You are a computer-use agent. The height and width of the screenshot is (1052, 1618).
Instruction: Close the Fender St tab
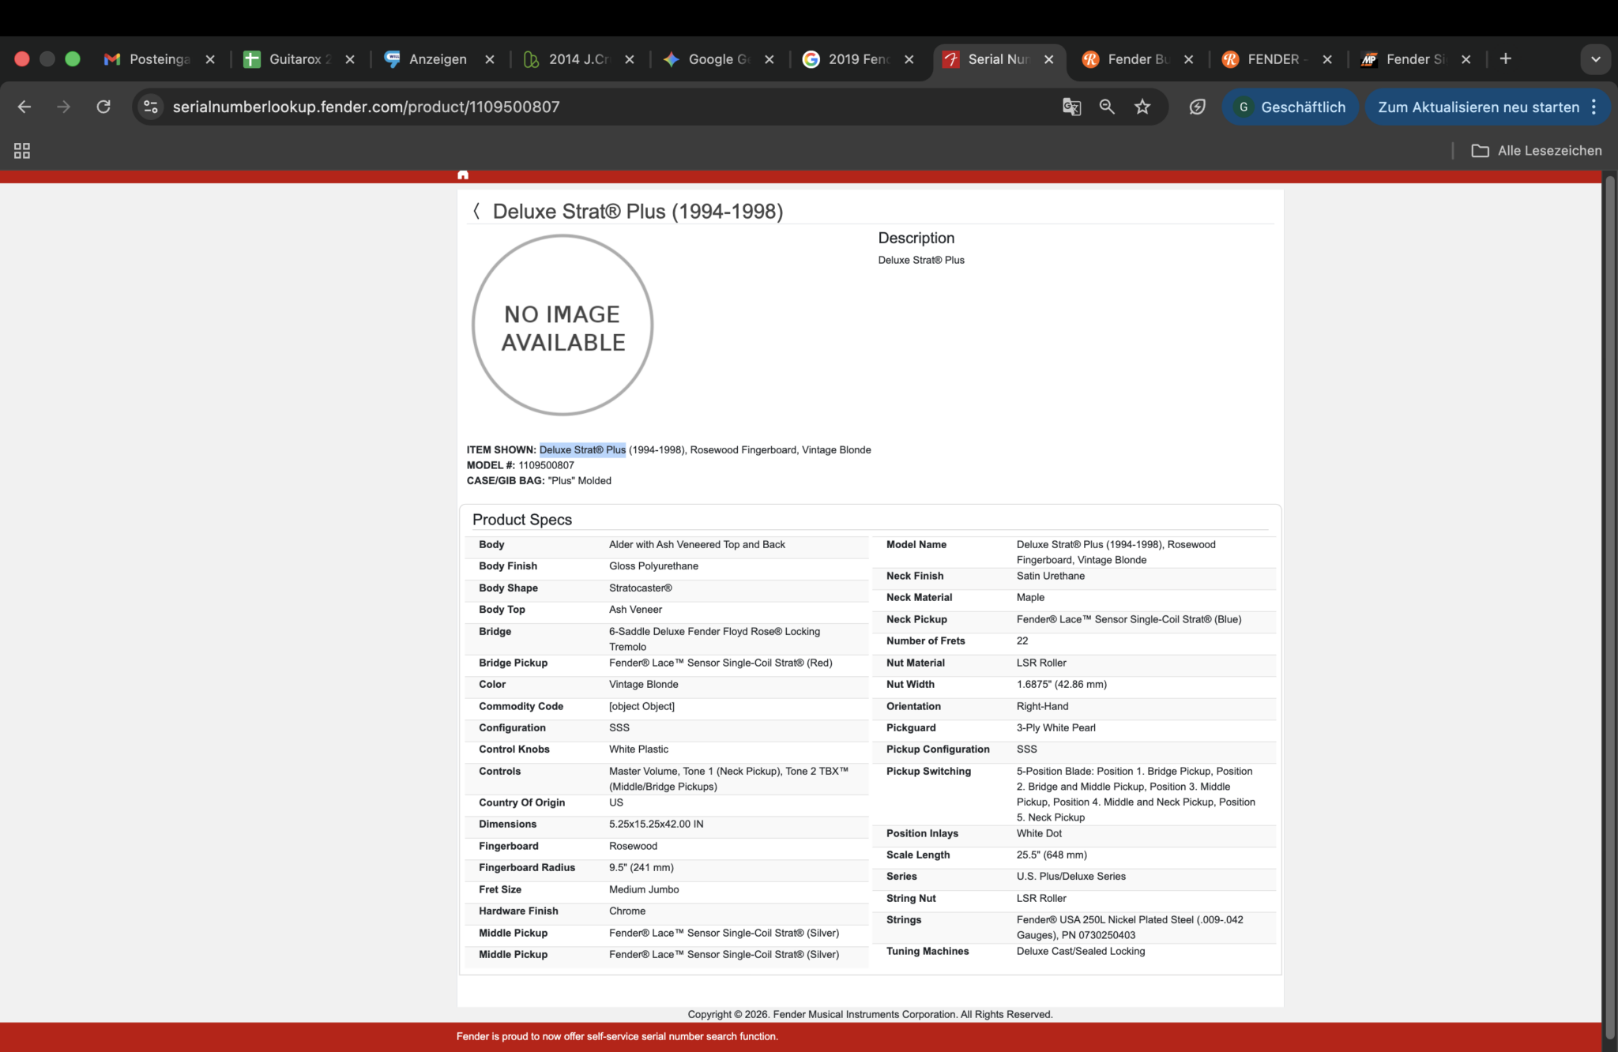tap(1466, 59)
